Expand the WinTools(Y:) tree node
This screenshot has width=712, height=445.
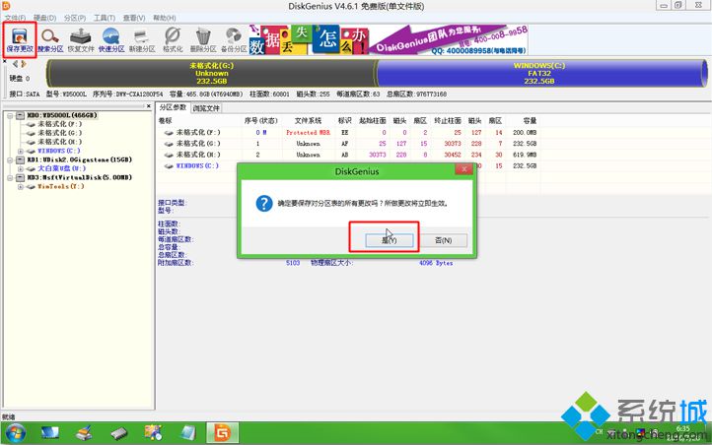(21, 187)
